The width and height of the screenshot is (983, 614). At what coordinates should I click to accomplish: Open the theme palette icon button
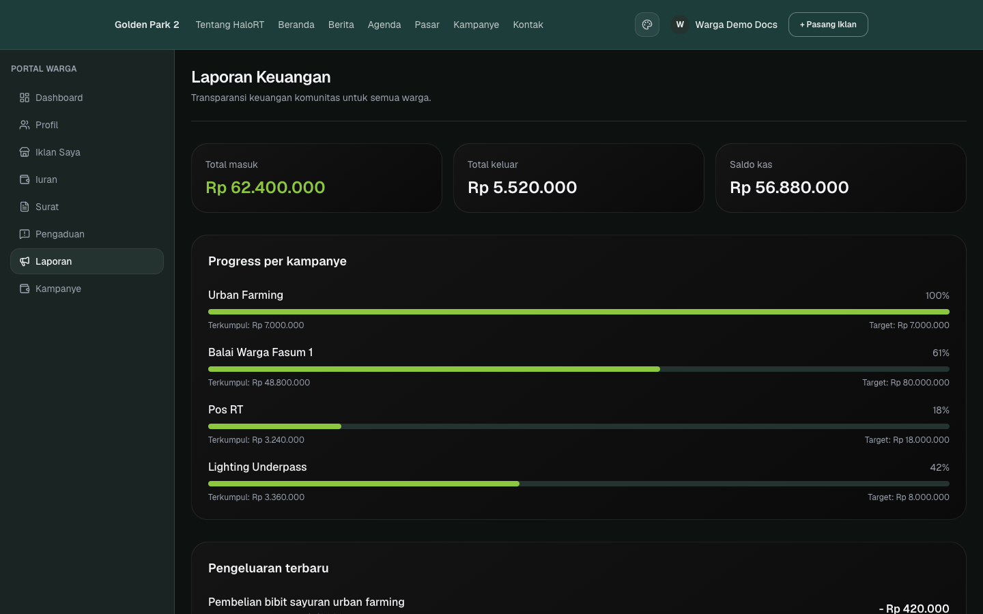(647, 25)
